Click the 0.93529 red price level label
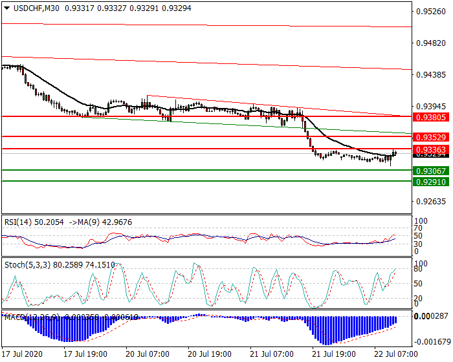This screenshot has width=453, height=362. [431, 138]
